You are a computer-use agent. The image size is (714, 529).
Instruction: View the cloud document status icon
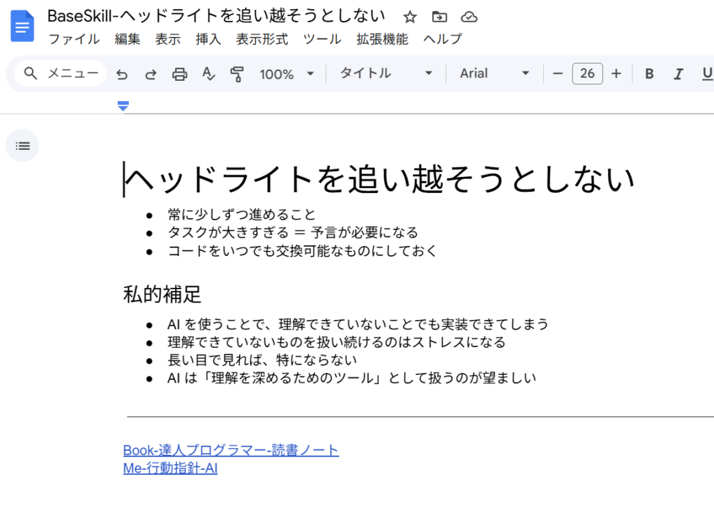pyautogui.click(x=469, y=17)
